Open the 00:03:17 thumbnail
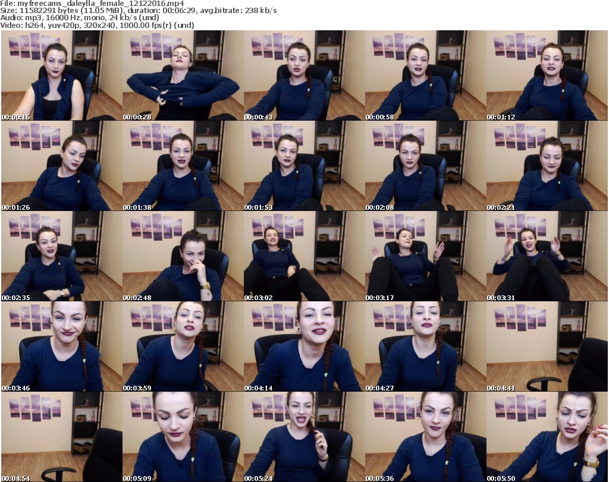This screenshot has height=482, width=609. (426, 256)
